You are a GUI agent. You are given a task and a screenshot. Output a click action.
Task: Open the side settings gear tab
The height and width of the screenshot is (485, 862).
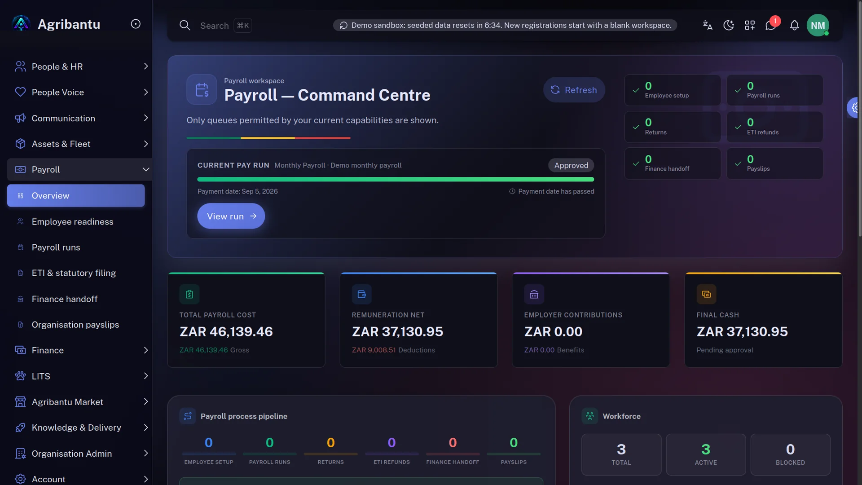pos(854,107)
